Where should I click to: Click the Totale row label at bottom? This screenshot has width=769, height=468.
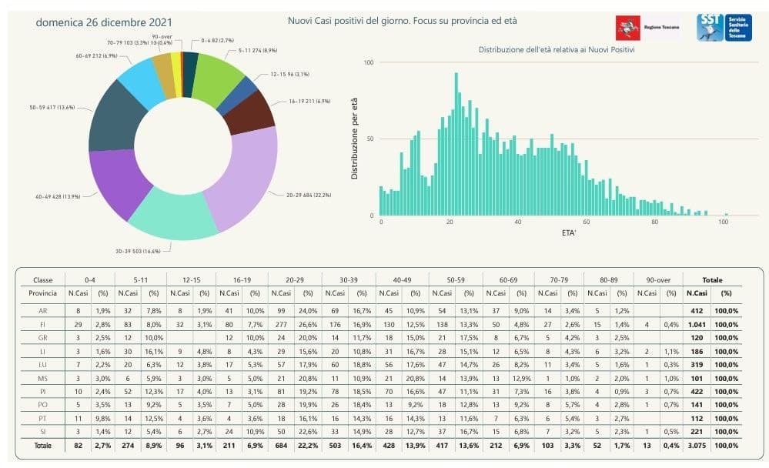tap(42, 446)
